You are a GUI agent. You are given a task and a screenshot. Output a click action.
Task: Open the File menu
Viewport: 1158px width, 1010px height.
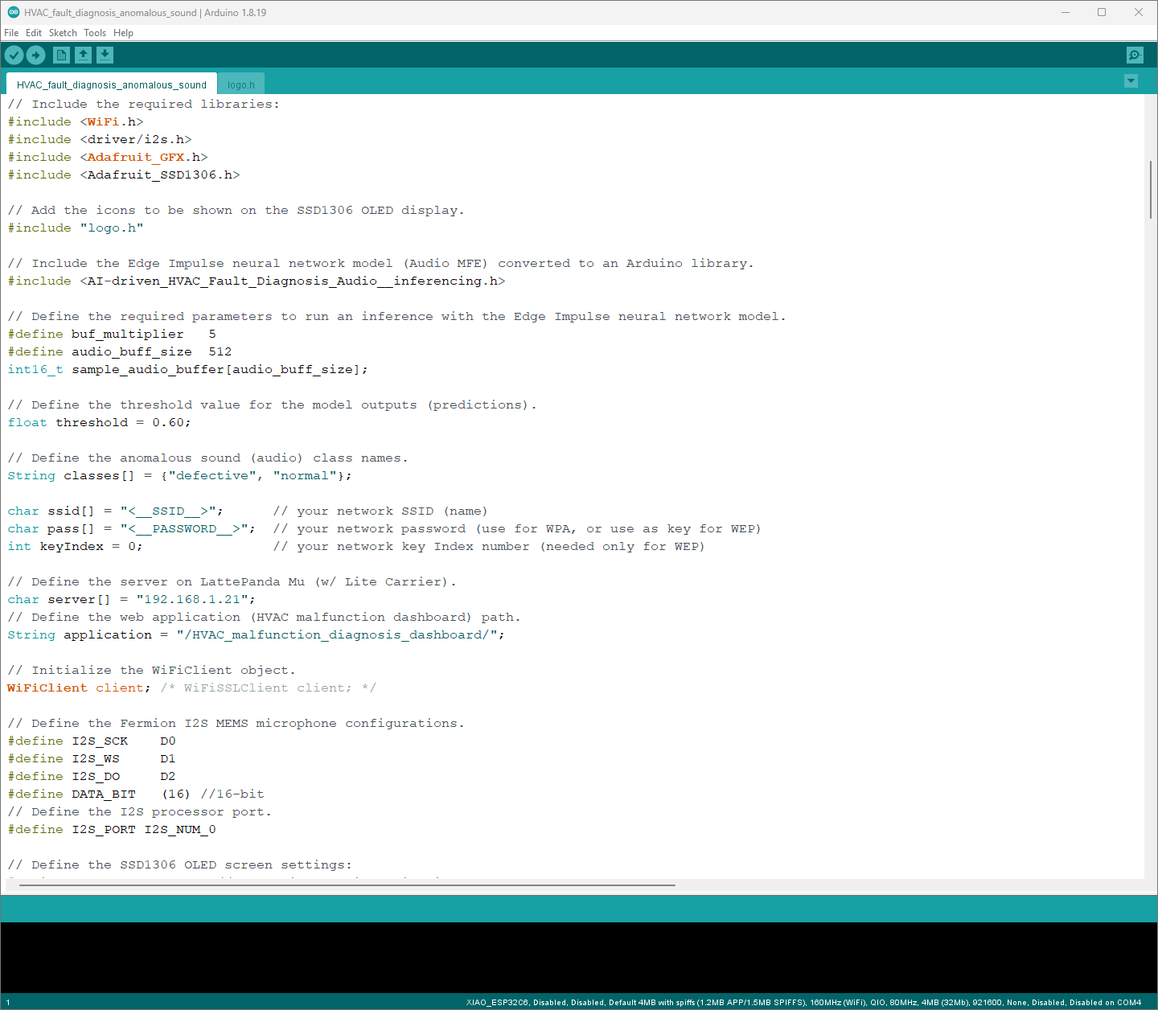(x=11, y=33)
